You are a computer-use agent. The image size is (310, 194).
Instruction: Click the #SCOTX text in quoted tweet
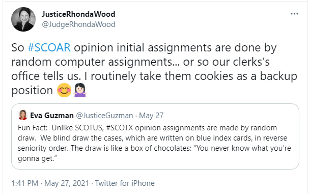click(120, 128)
